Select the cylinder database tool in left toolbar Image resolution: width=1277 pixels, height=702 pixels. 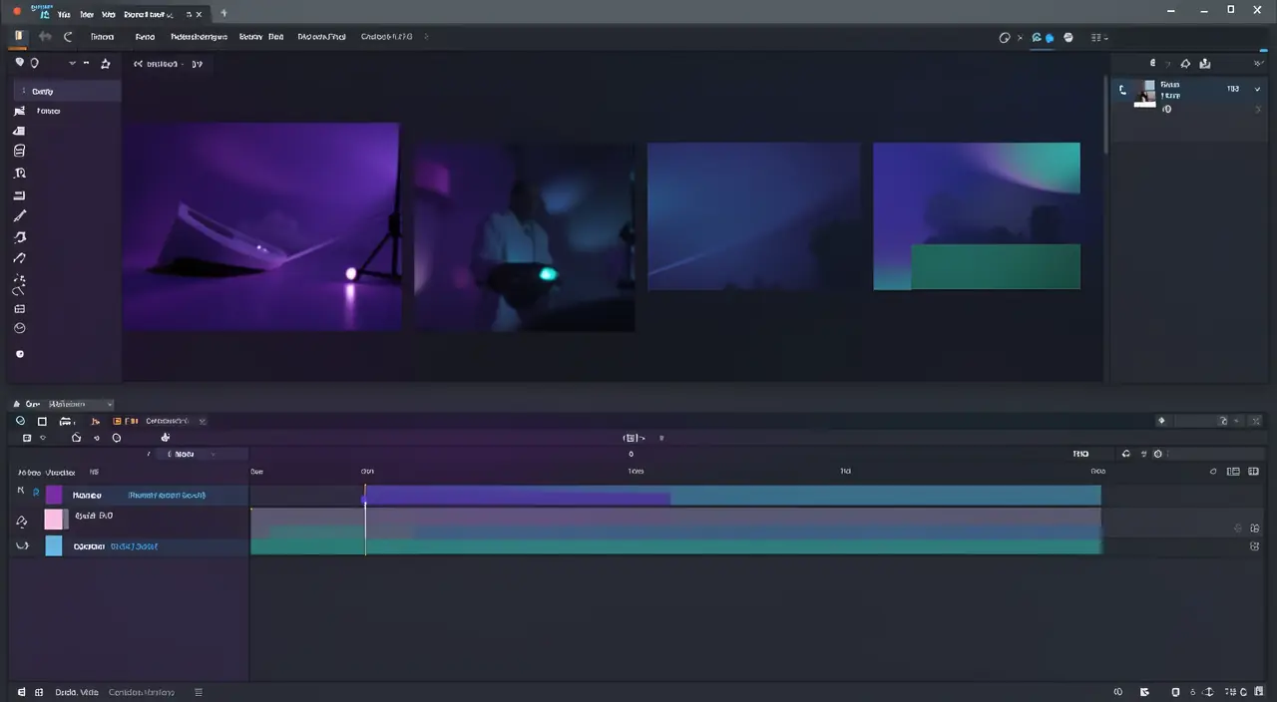19,151
